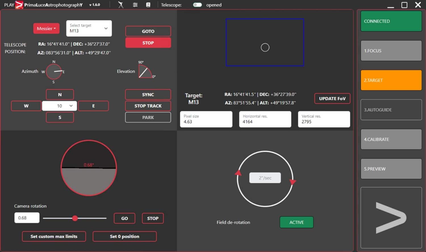
Task: Expand the Select target M13 dropdown
Action: pos(89,28)
